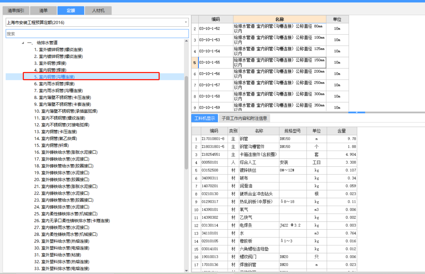
Task: Select tree item 12. 室内不锈钢管(对接电弧焊)
Action: tap(62, 125)
